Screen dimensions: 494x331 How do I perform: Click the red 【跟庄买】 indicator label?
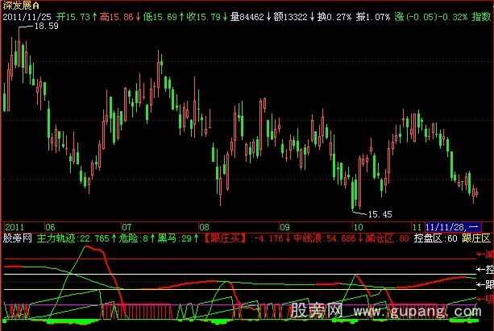pos(223,238)
